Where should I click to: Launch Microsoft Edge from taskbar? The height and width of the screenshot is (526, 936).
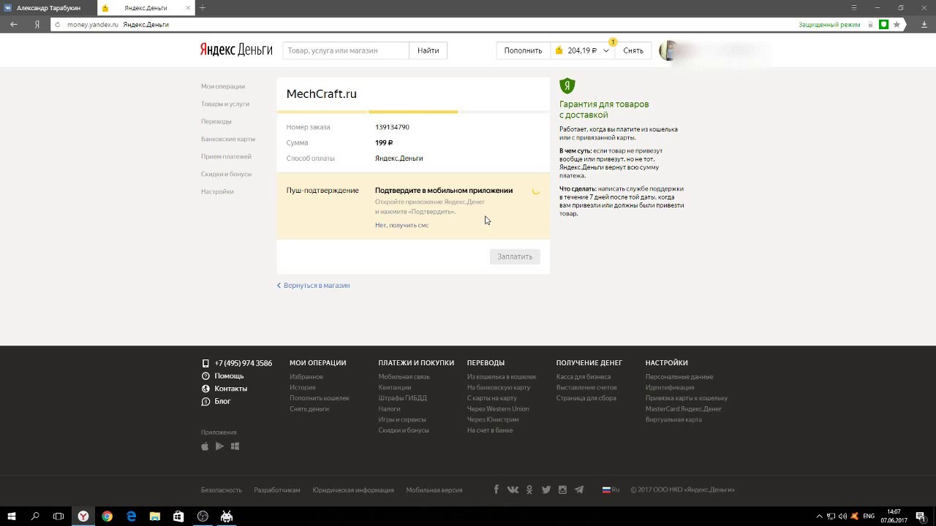click(x=132, y=517)
